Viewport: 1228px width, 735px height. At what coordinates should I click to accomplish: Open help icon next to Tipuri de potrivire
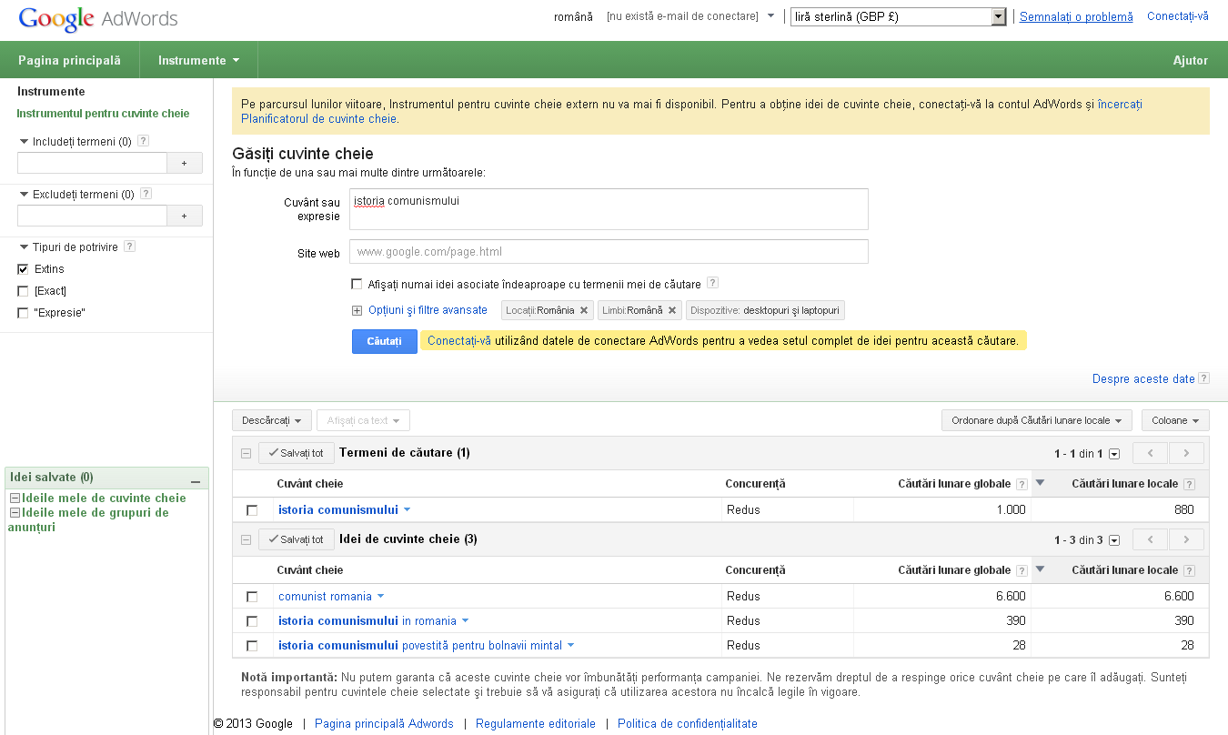coord(129,247)
